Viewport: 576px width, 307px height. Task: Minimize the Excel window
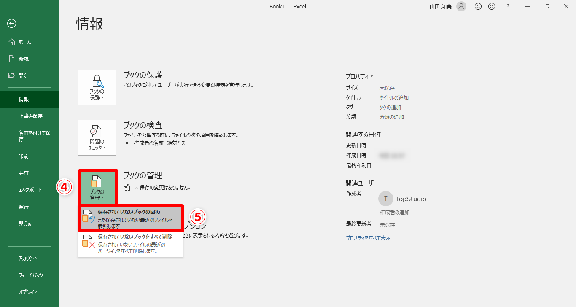point(528,6)
